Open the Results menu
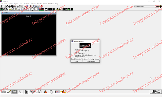Screen dimensions: 162x97 point(39,4)
